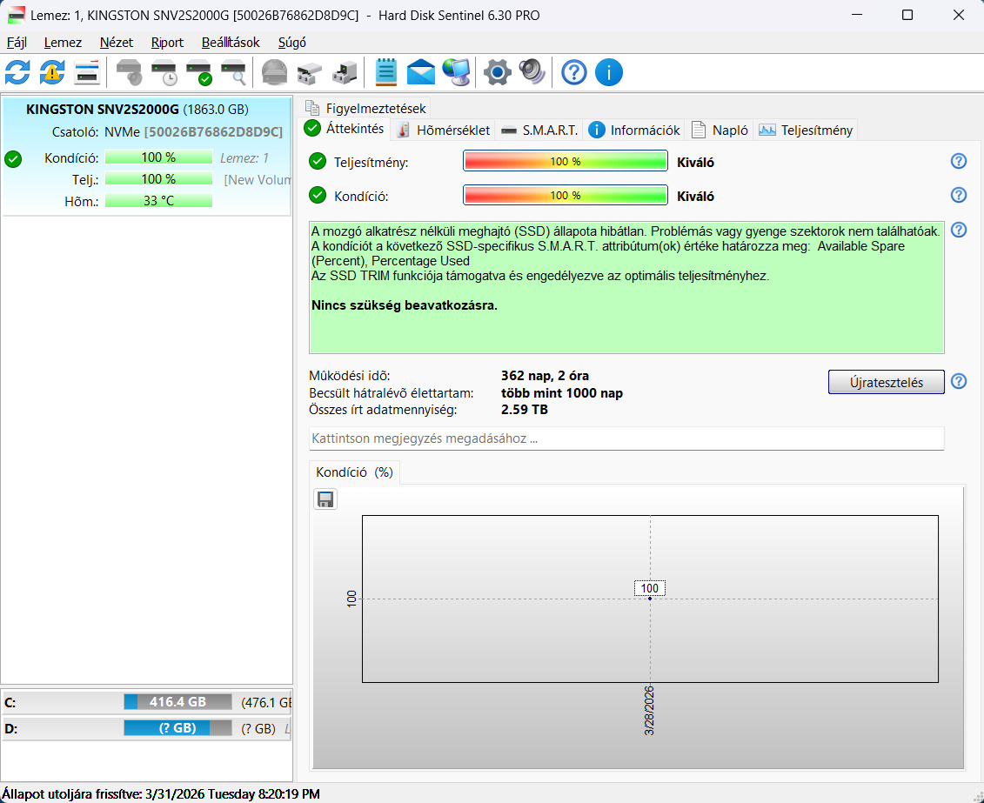
Task: Click the NVMe [50026B76862D8D9C] connector text
Action: click(193, 132)
